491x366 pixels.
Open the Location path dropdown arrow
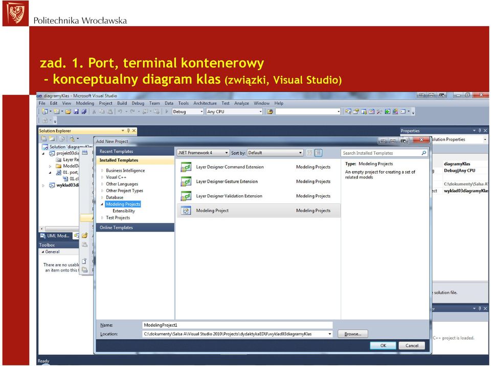pyautogui.click(x=329, y=334)
